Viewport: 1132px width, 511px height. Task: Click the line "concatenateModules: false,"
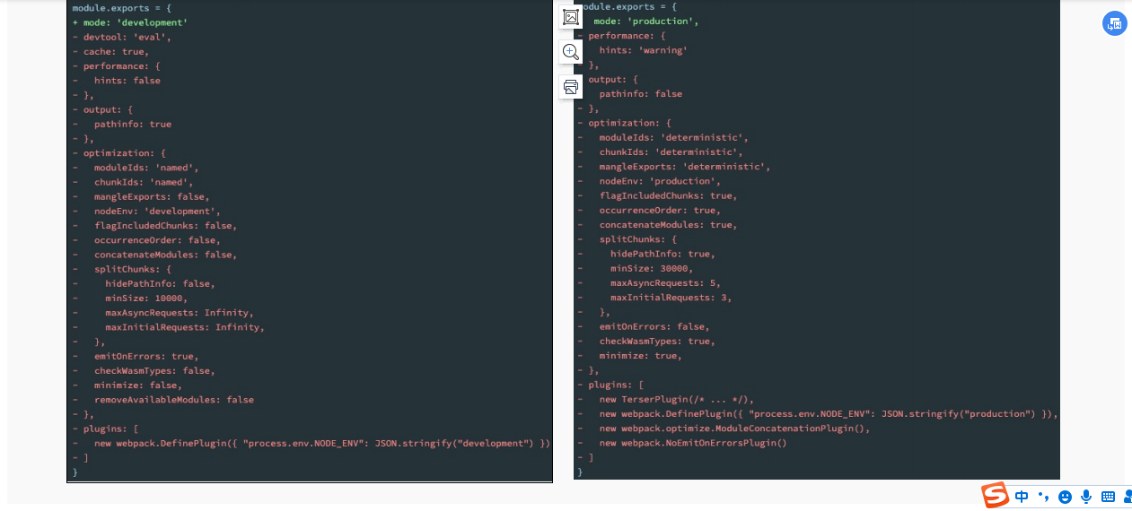pos(165,255)
